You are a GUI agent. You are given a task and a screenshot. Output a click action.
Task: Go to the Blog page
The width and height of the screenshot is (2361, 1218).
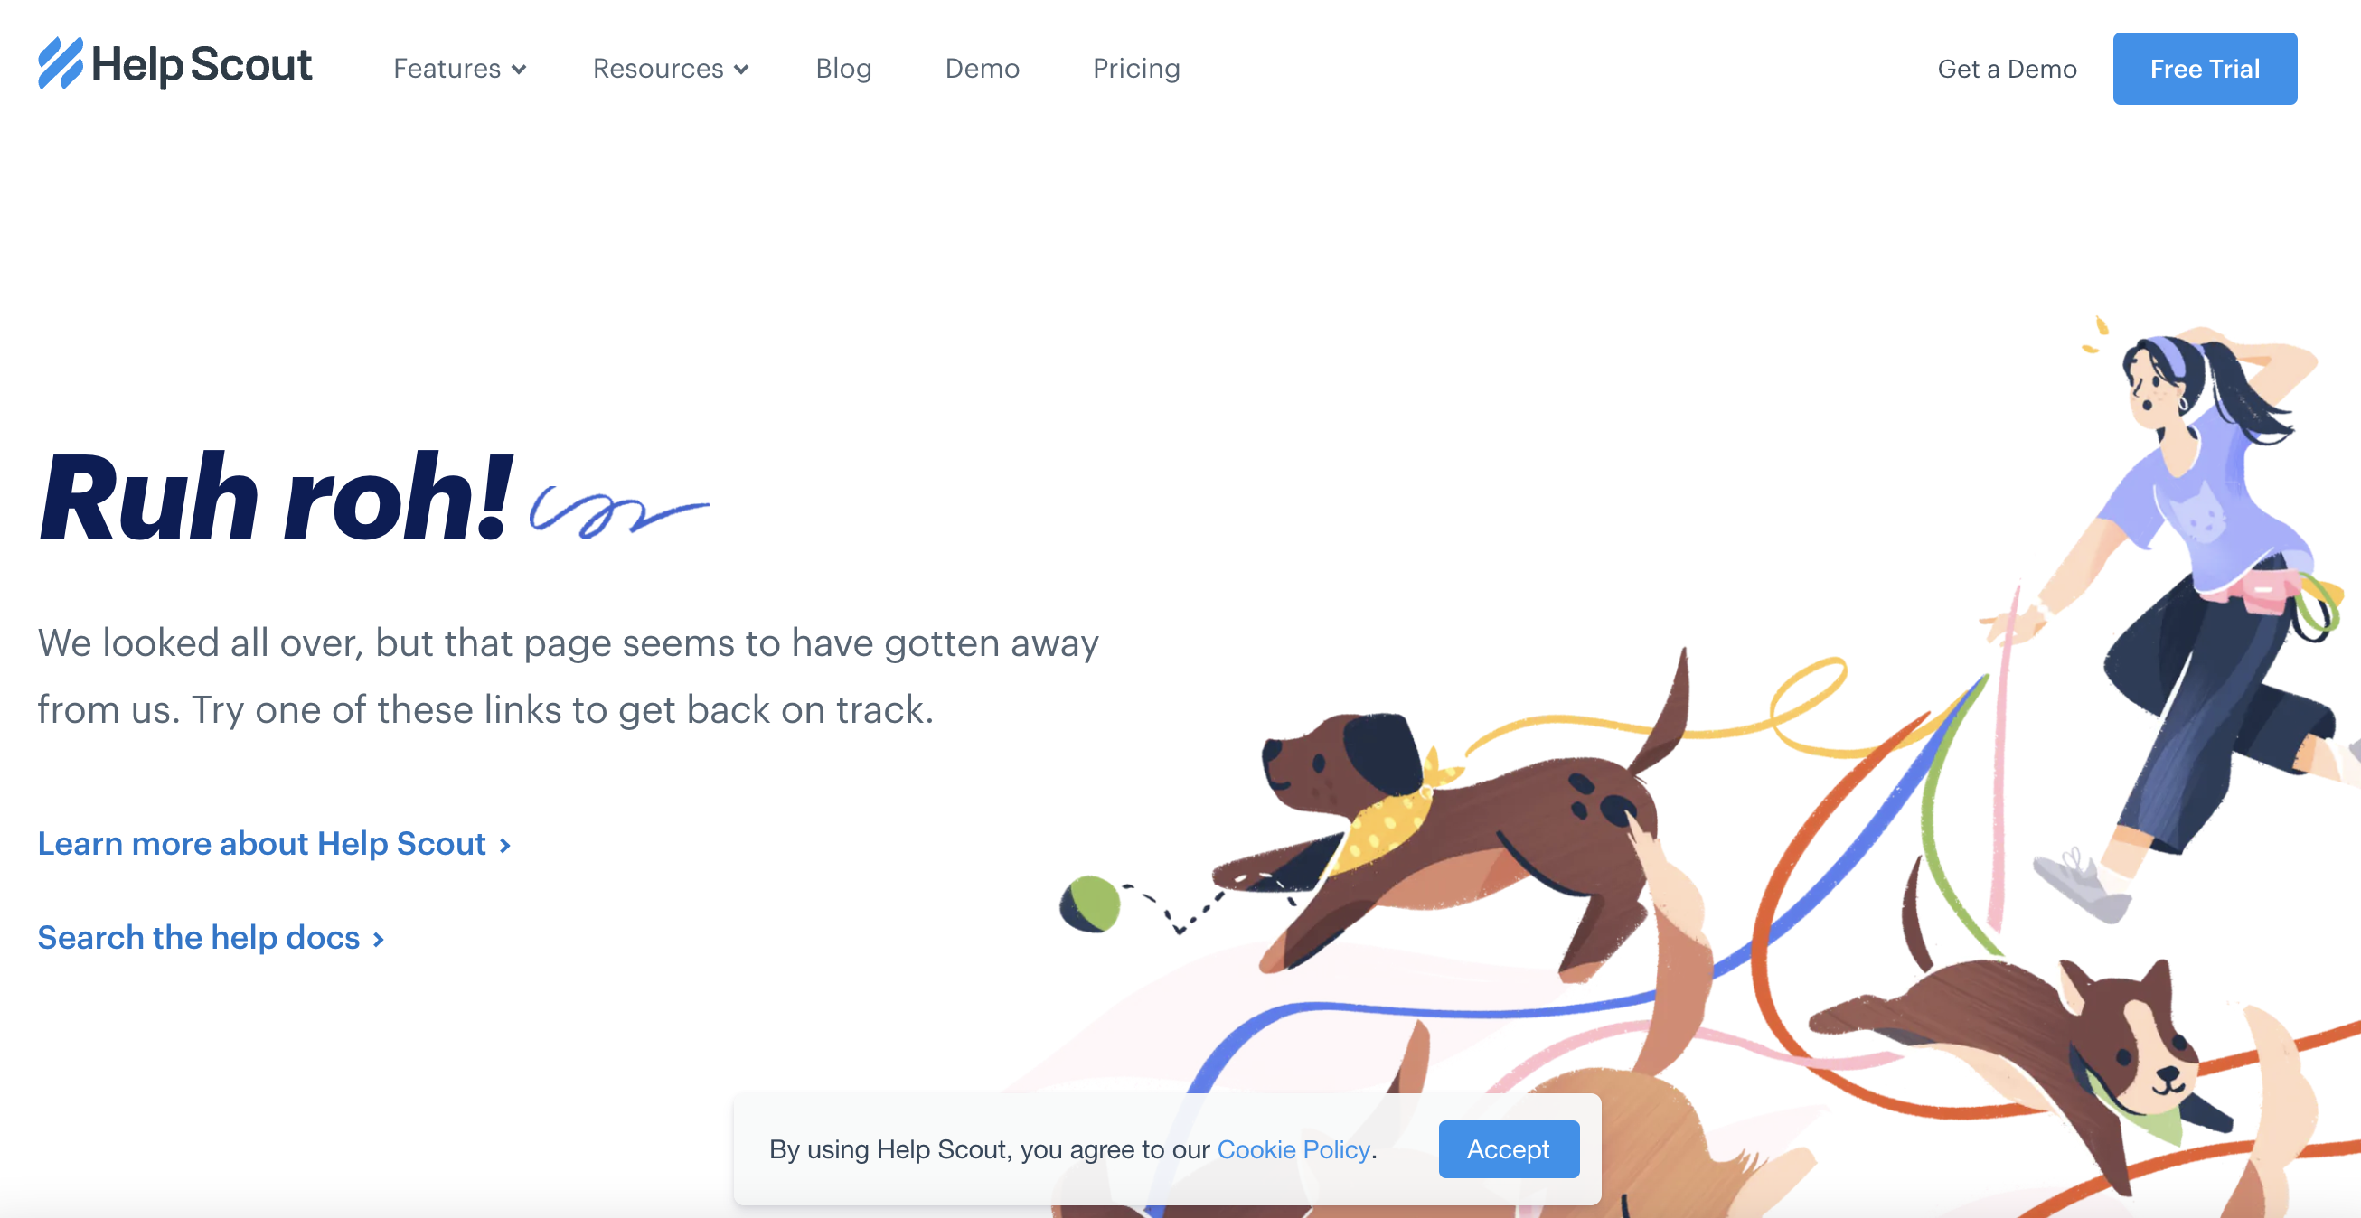pos(843,69)
